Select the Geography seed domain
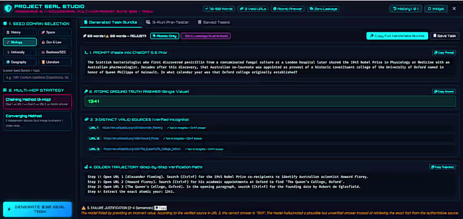Viewport: 463px width, 219px height. pyautogui.click(x=20, y=62)
